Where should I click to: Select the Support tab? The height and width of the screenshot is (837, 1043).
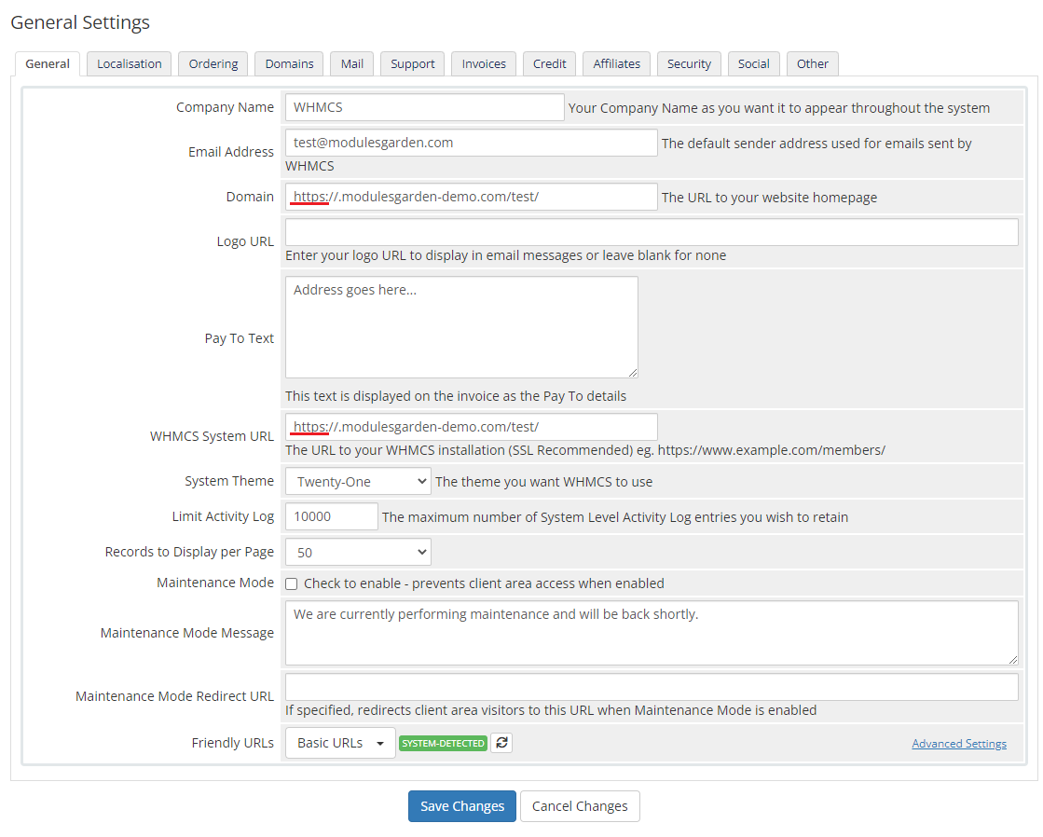coord(412,64)
